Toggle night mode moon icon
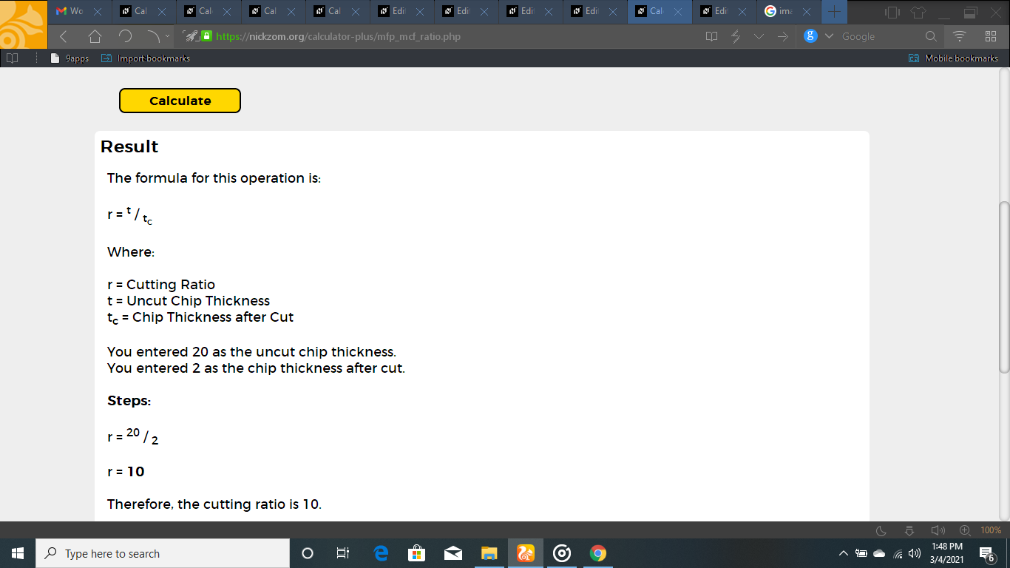This screenshot has height=568, width=1010. (881, 530)
